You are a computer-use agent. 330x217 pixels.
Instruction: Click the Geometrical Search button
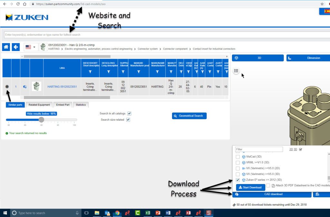click(189, 116)
